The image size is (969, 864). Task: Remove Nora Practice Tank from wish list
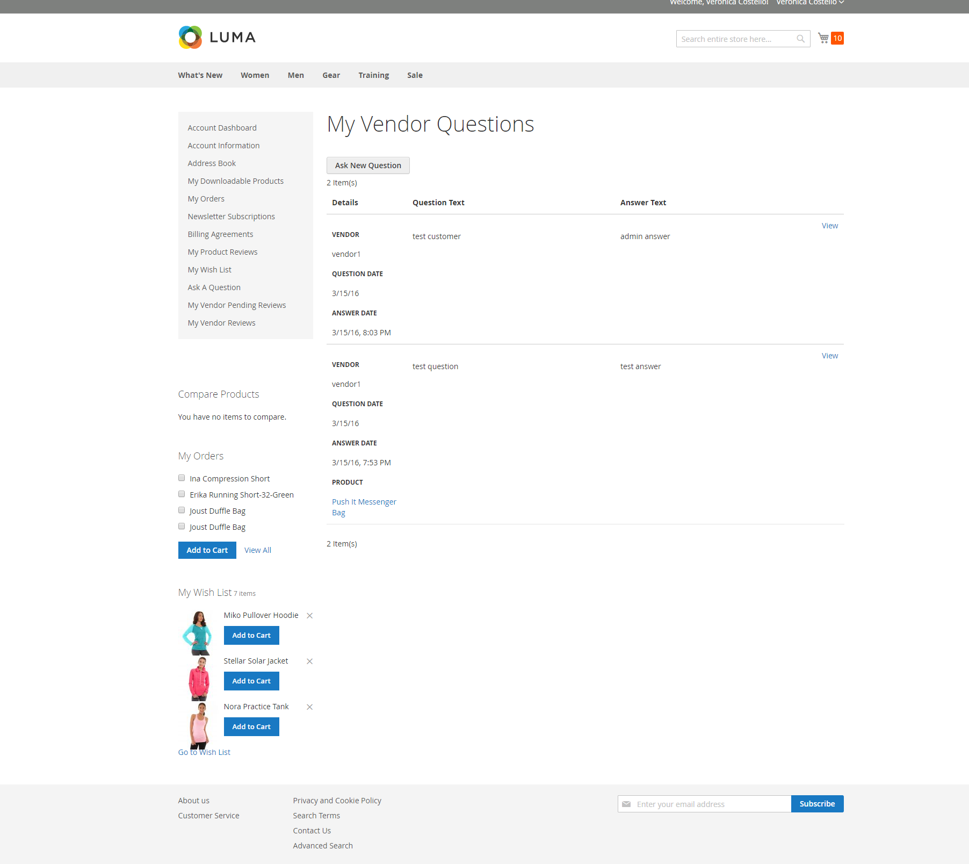coord(309,707)
